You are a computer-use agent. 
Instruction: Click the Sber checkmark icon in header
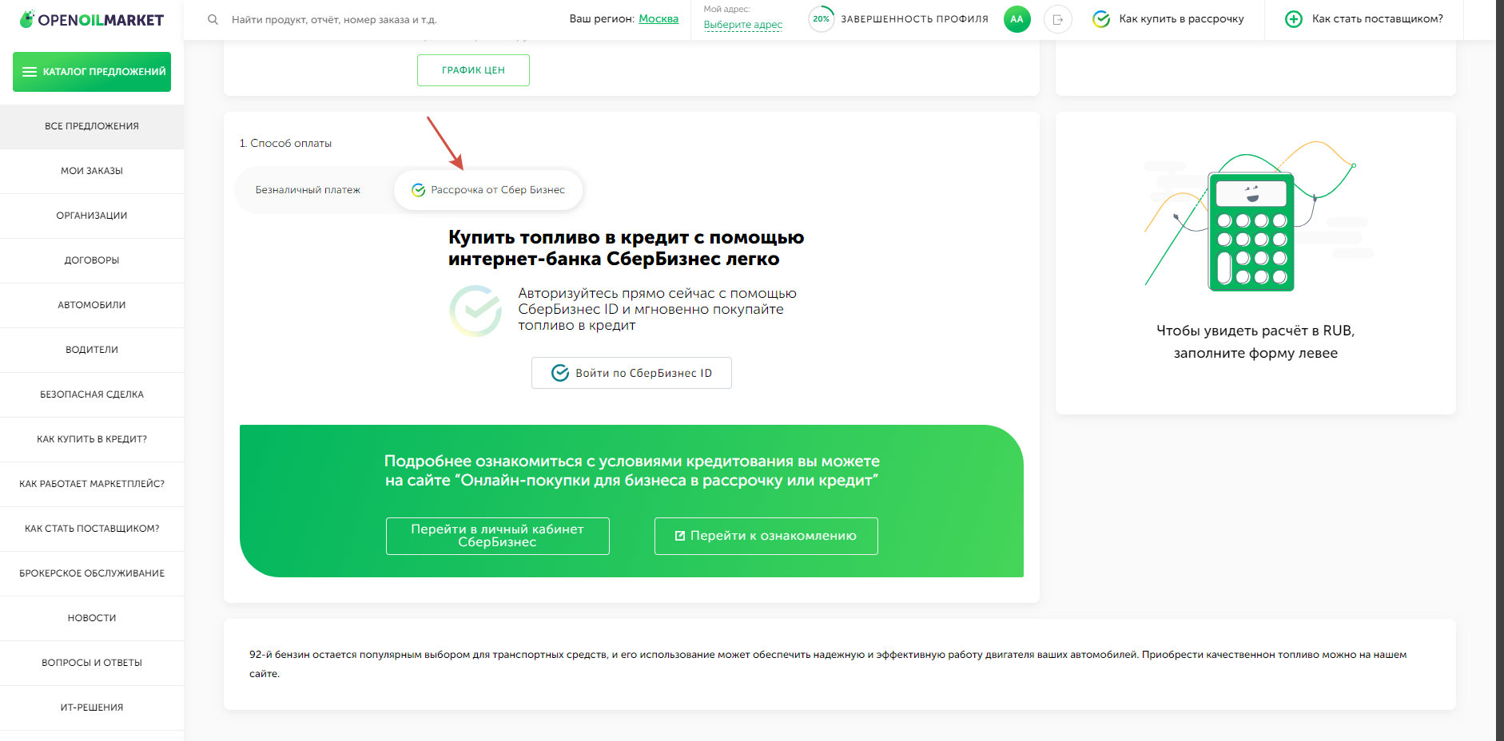pos(1101,19)
